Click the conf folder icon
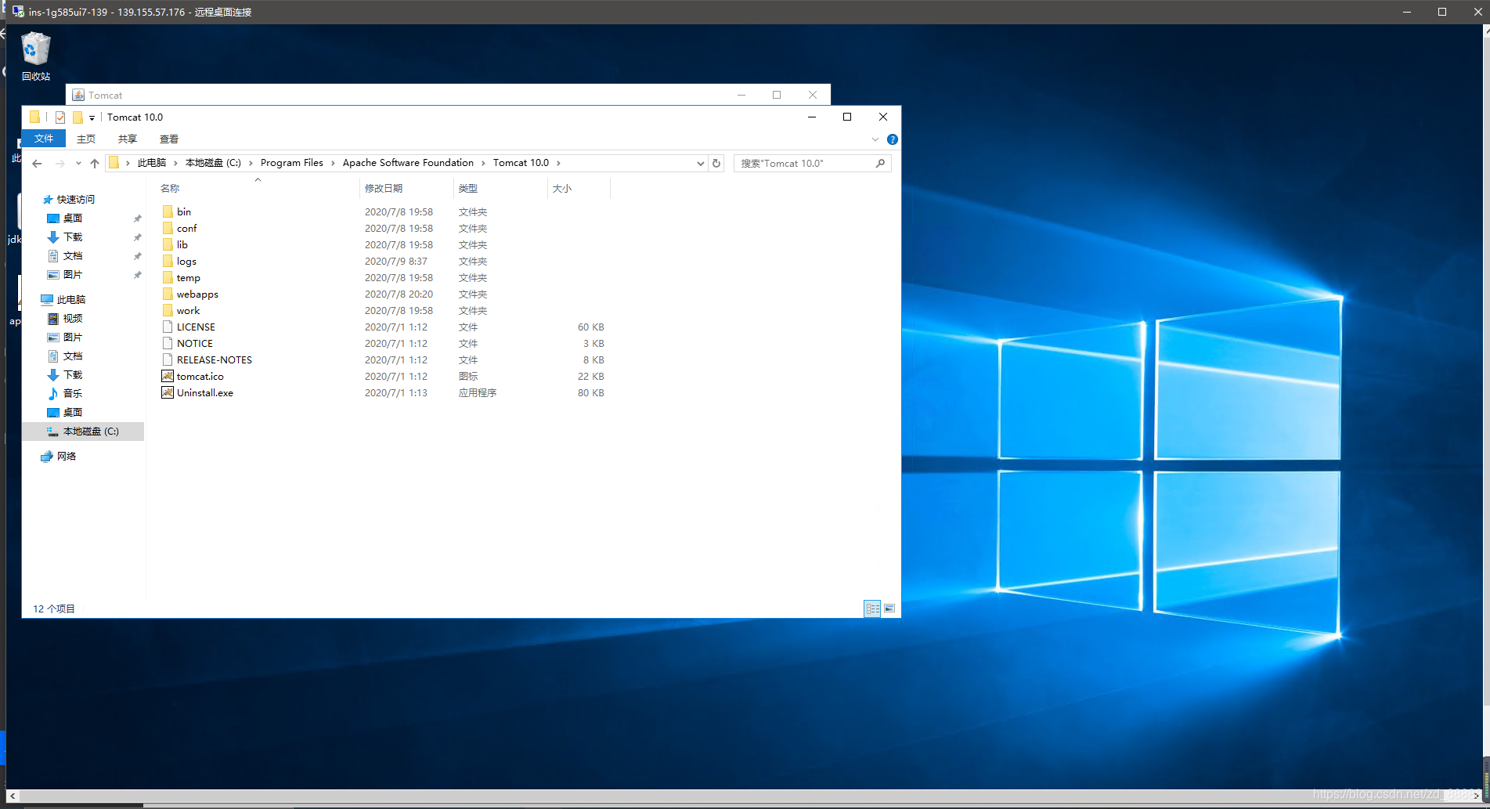Image resolution: width=1490 pixels, height=809 pixels. point(168,228)
